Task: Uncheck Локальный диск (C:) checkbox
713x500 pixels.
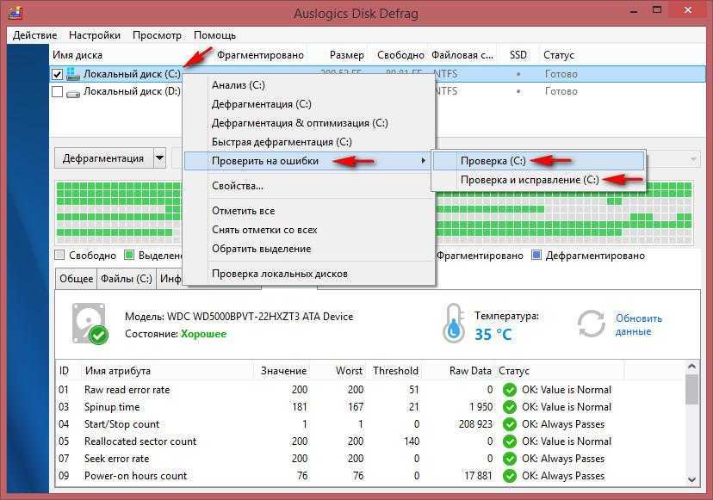Action: tap(58, 74)
